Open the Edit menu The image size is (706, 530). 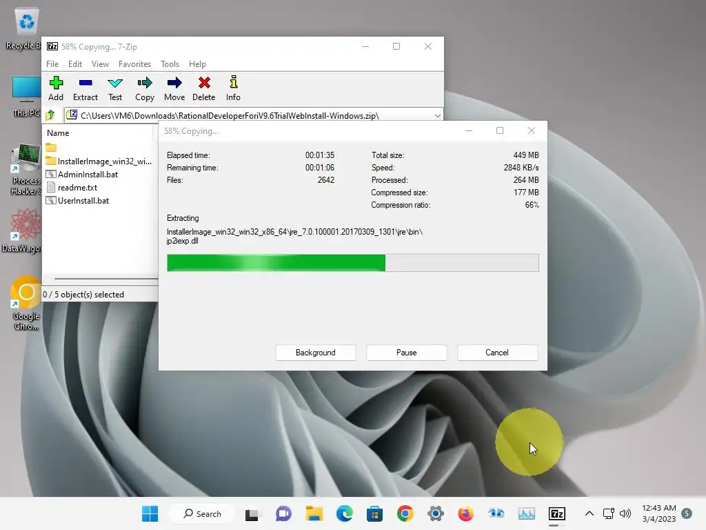tap(74, 64)
